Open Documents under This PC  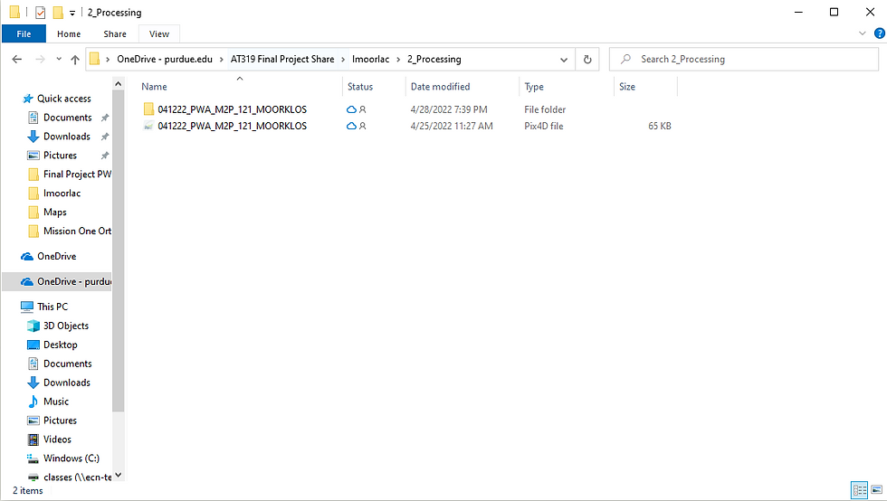point(67,364)
